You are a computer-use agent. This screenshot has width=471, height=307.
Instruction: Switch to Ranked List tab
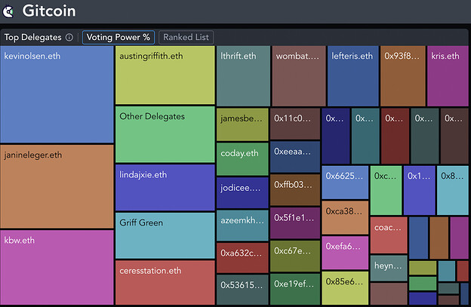pyautogui.click(x=186, y=37)
